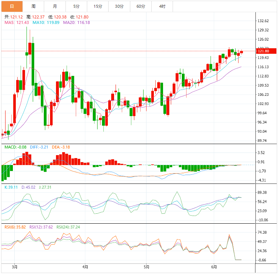Click the RSI(6) indicator label
Image resolution: width=279 pixels, height=276 pixels.
coord(15,227)
